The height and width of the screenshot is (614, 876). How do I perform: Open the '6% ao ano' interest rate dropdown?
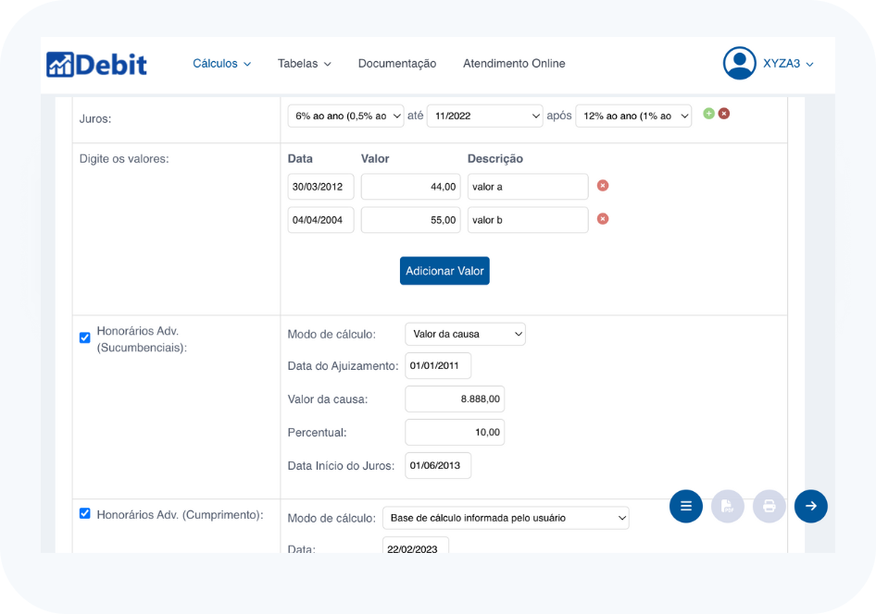pyautogui.click(x=346, y=116)
